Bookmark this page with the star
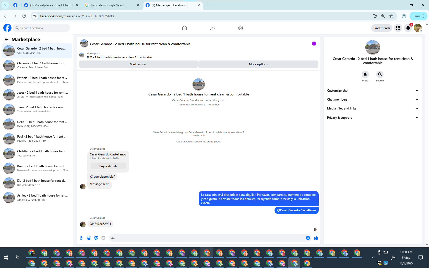The height and width of the screenshot is (268, 429). pyautogui.click(x=391, y=16)
